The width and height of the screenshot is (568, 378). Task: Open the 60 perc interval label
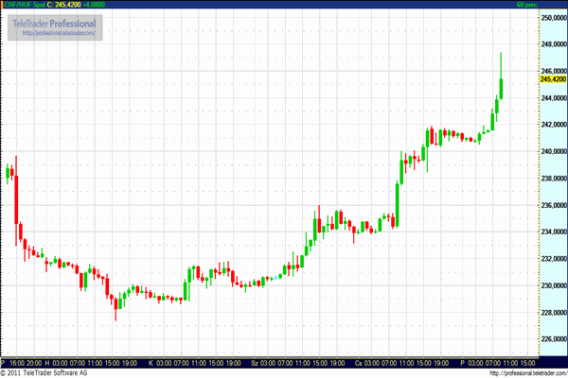pos(526,5)
